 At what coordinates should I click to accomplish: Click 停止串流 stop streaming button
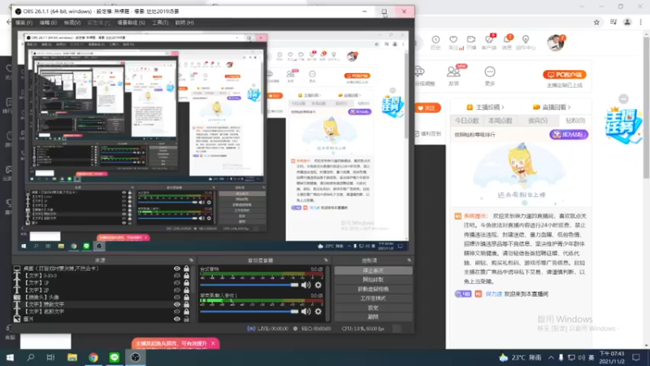pyautogui.click(x=373, y=271)
